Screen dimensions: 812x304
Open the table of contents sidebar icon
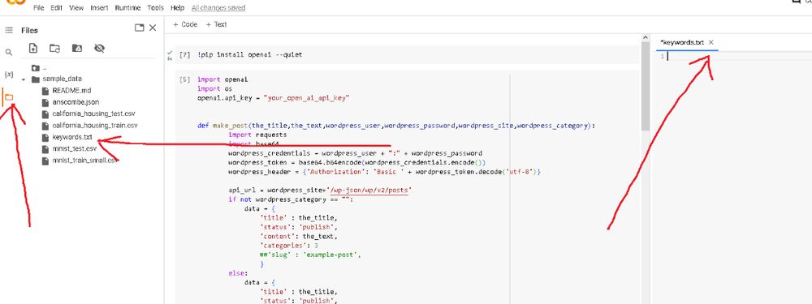pyautogui.click(x=8, y=31)
